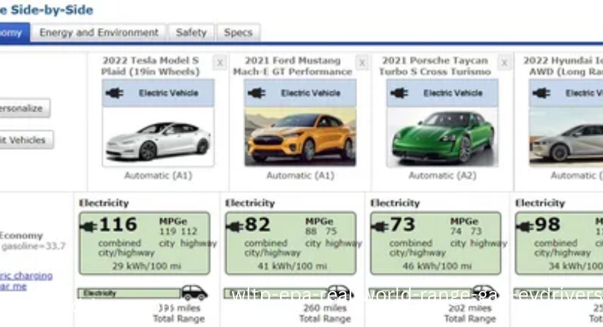The width and height of the screenshot is (603, 327).
Task: Click the 1 gallon of gasoline=33.7 note
Action: (33, 247)
